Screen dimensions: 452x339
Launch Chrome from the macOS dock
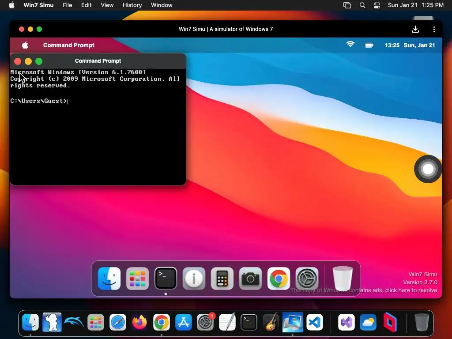[161, 322]
